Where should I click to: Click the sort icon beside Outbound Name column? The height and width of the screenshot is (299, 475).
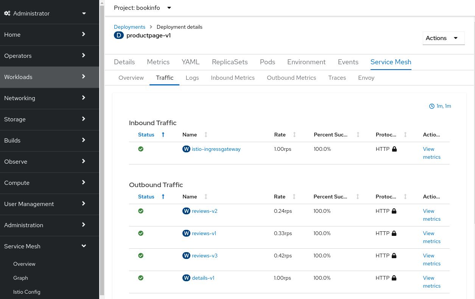(x=206, y=197)
